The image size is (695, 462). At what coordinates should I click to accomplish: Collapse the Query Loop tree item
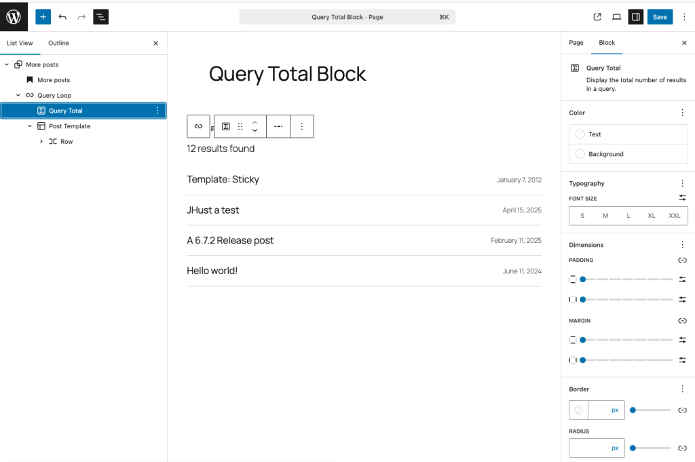pos(18,95)
